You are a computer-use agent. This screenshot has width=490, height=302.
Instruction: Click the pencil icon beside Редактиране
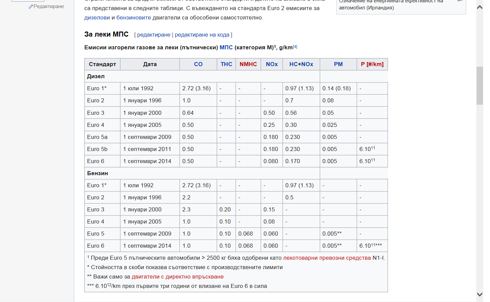[31, 7]
